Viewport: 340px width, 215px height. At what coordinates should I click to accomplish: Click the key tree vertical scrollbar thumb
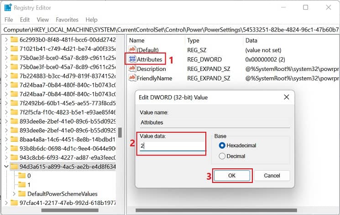(120, 133)
